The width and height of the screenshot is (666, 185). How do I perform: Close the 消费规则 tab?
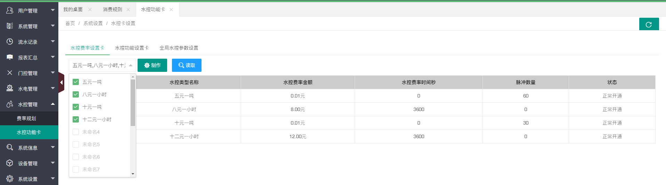(x=128, y=10)
